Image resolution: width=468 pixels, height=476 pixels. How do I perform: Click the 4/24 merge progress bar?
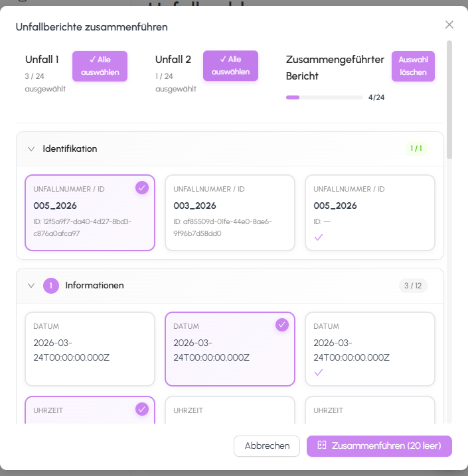[x=325, y=97]
